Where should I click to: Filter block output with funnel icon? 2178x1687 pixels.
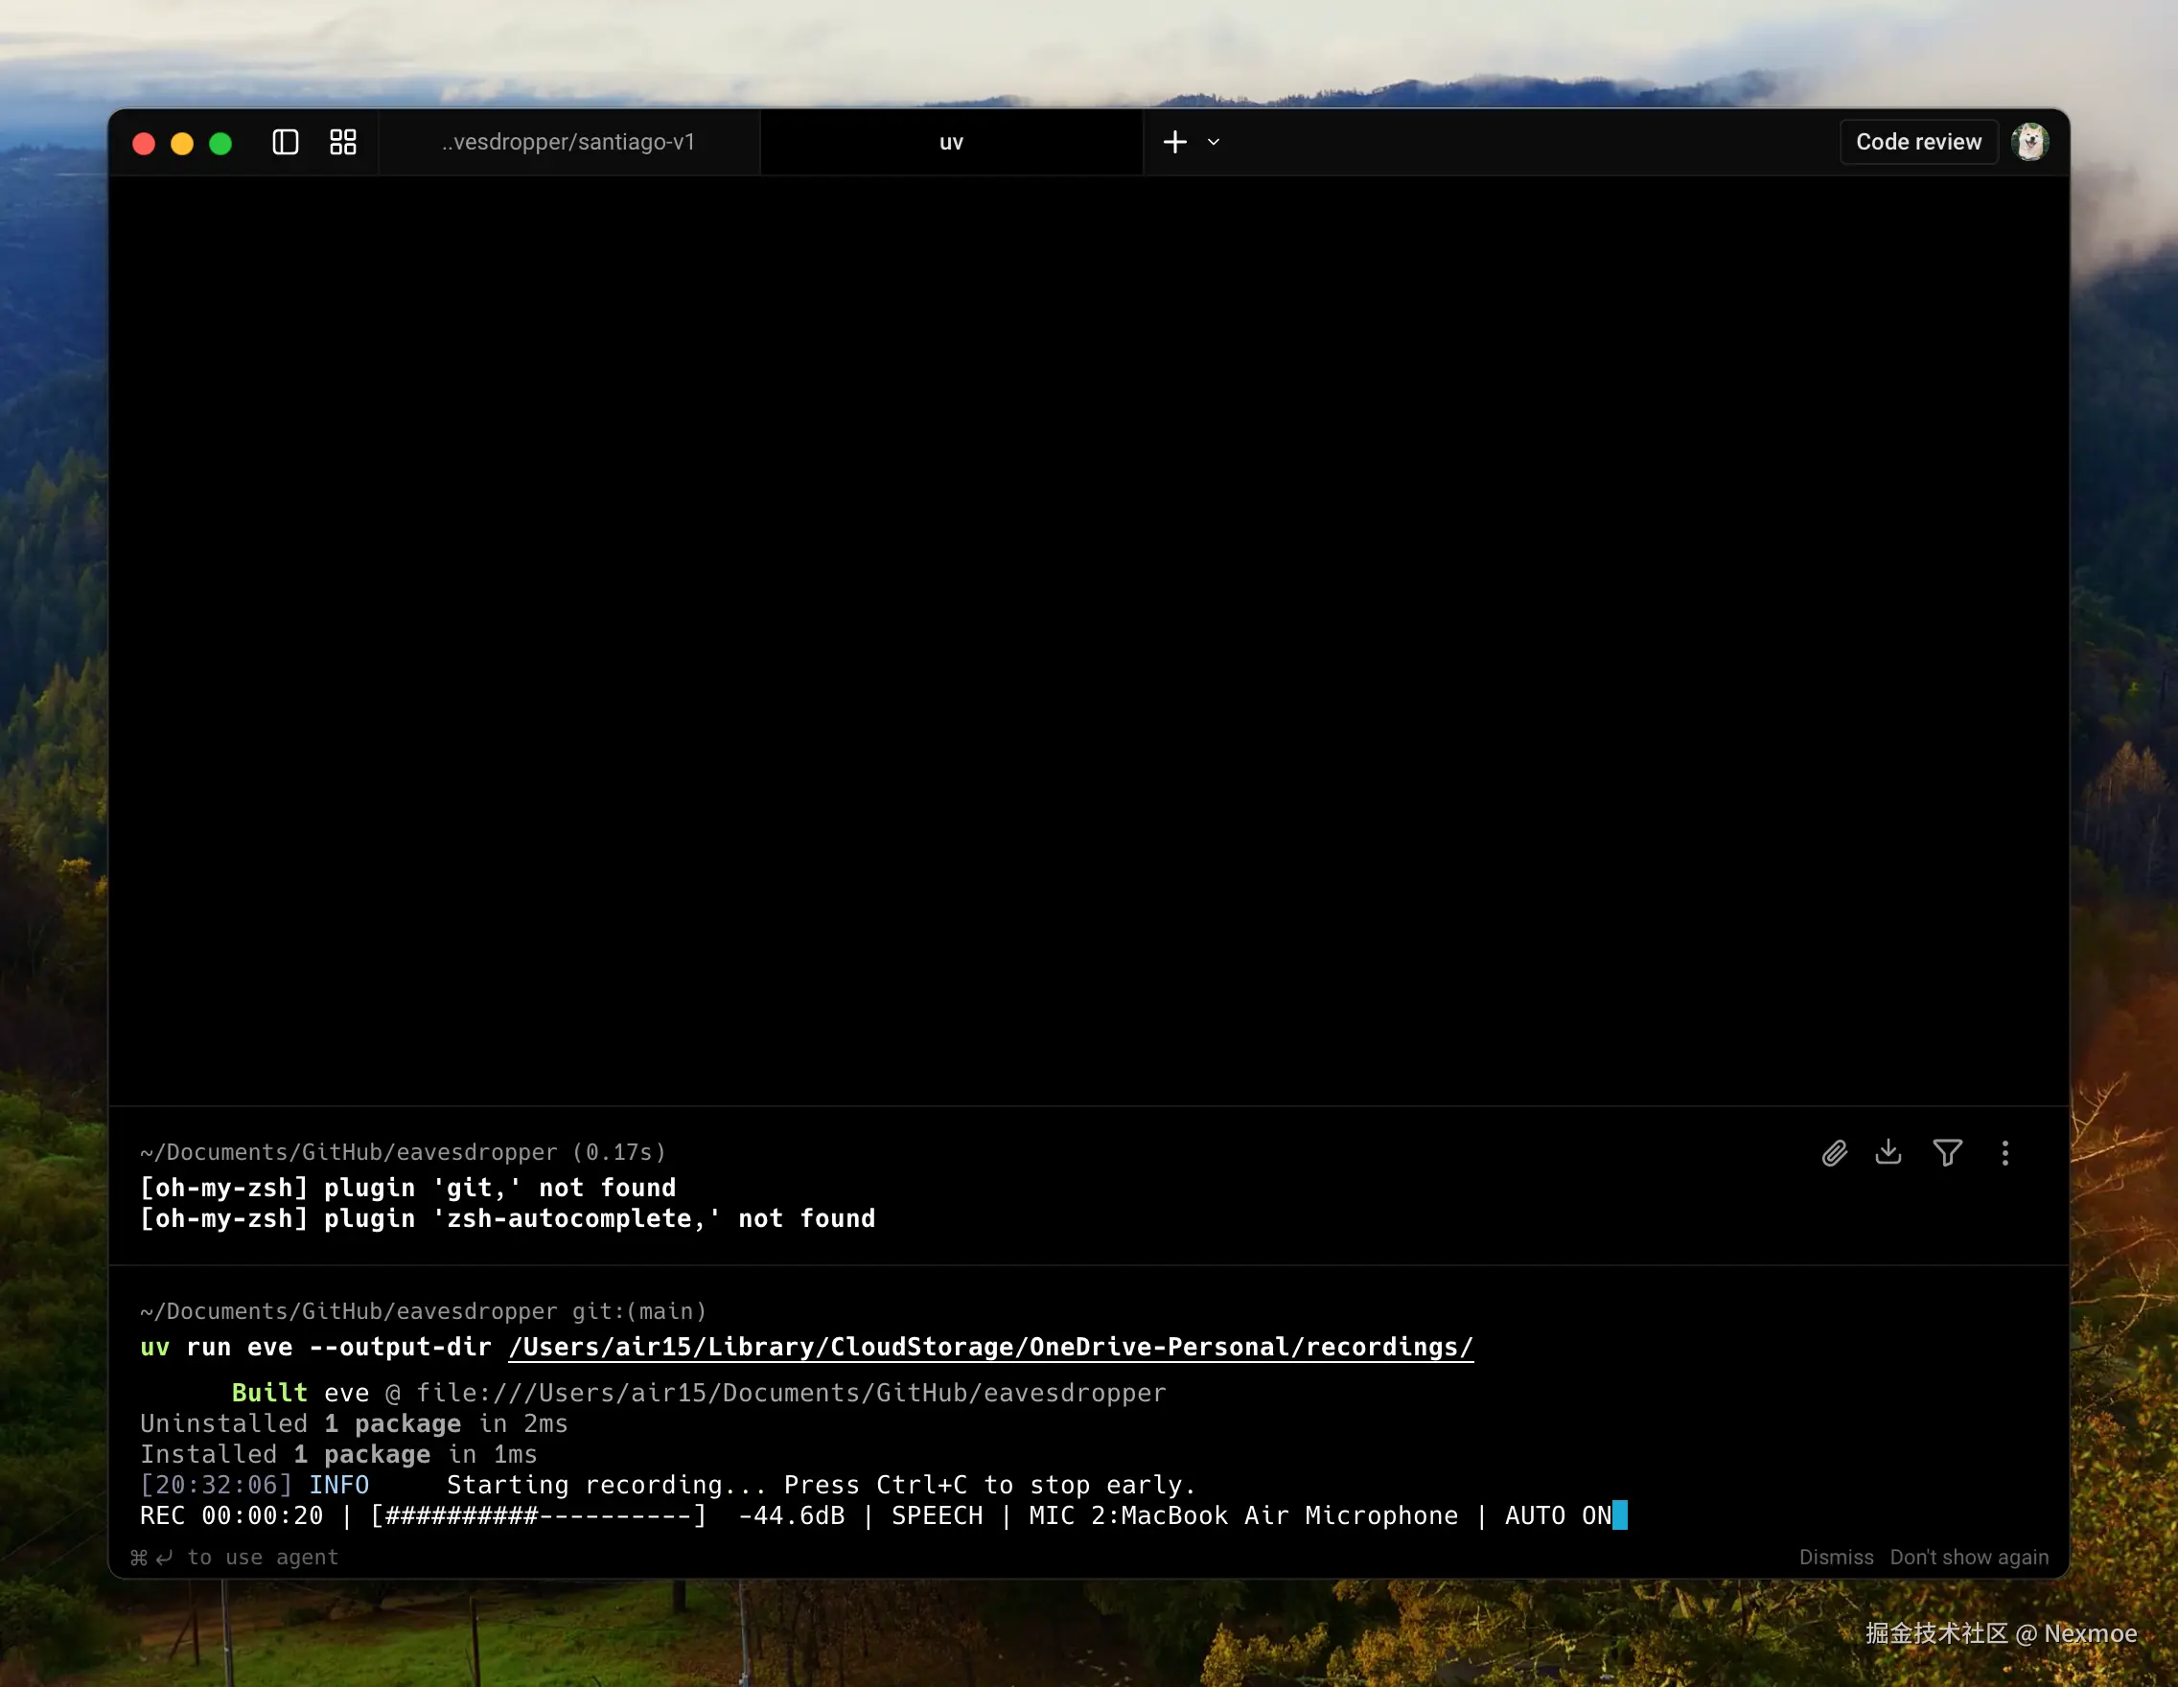(x=1947, y=1153)
